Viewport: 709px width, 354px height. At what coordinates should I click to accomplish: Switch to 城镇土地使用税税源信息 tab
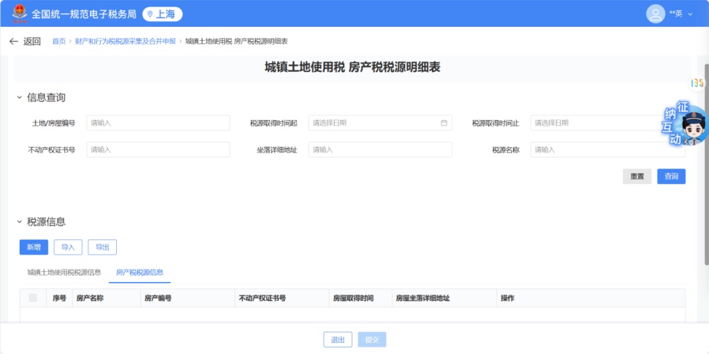(64, 272)
